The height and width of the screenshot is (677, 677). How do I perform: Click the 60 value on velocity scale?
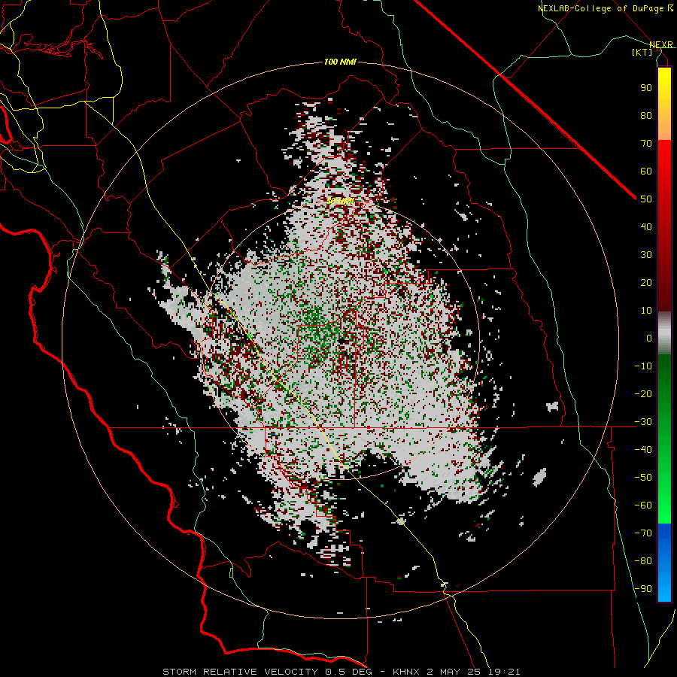646,172
